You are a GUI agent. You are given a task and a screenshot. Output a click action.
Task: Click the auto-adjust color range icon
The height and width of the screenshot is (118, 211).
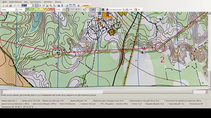[x=64, y=10]
